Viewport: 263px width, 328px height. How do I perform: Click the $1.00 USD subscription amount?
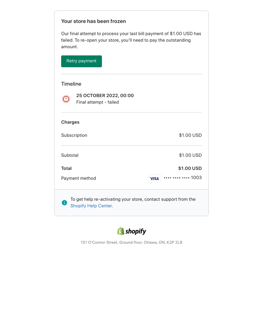click(190, 135)
